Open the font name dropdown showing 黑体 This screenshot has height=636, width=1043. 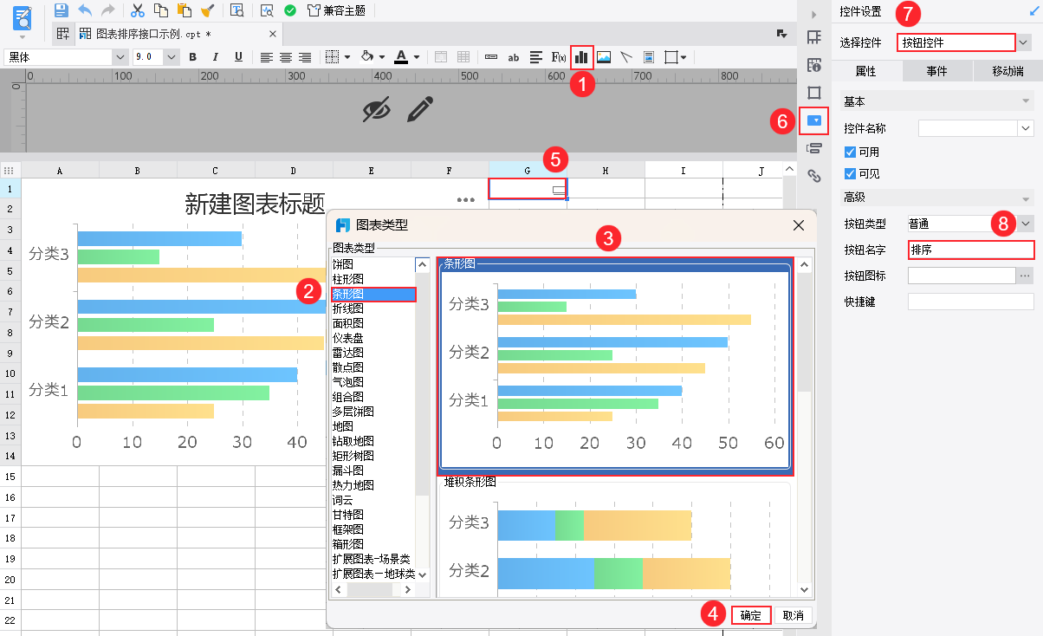[120, 57]
